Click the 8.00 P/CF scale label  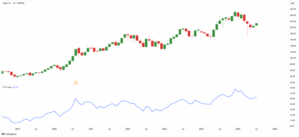(x=292, y=126)
